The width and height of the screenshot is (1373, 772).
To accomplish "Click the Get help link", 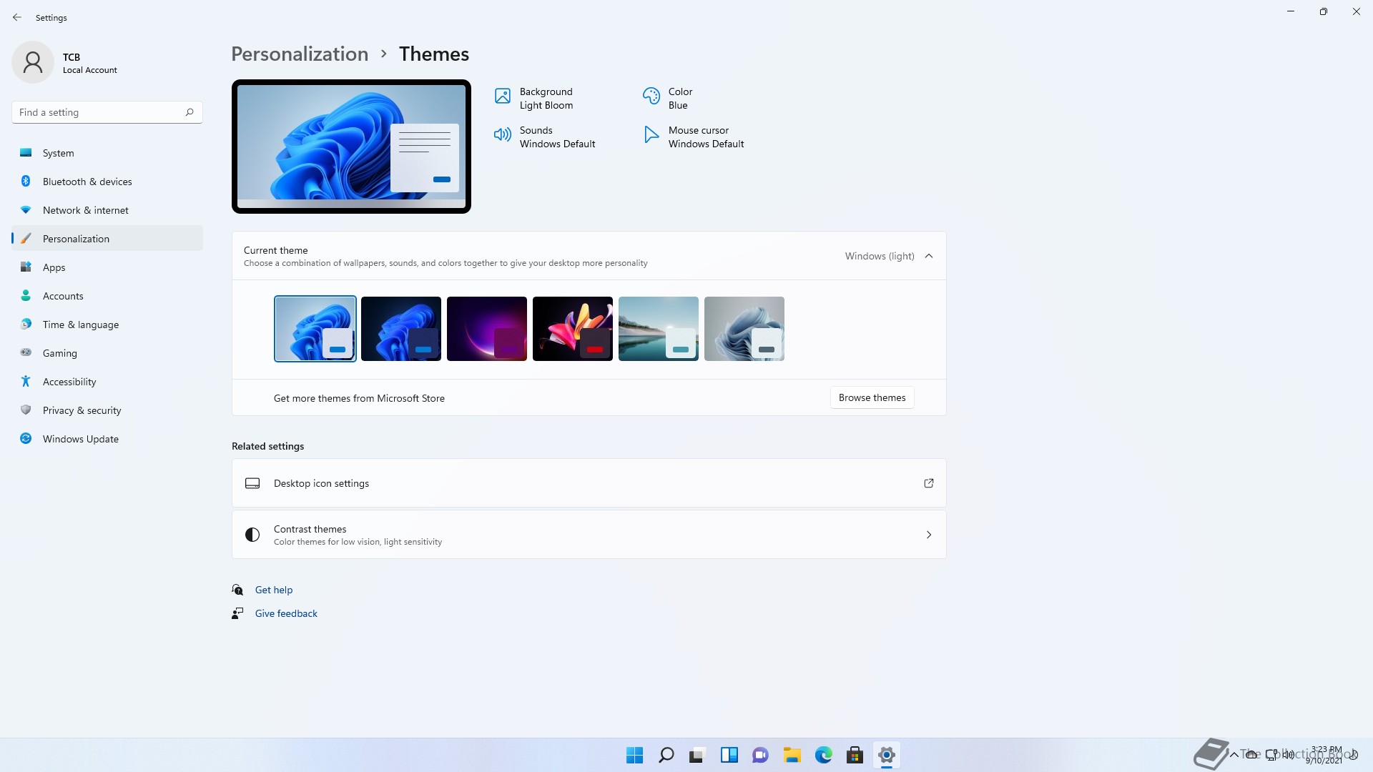I will tap(274, 590).
